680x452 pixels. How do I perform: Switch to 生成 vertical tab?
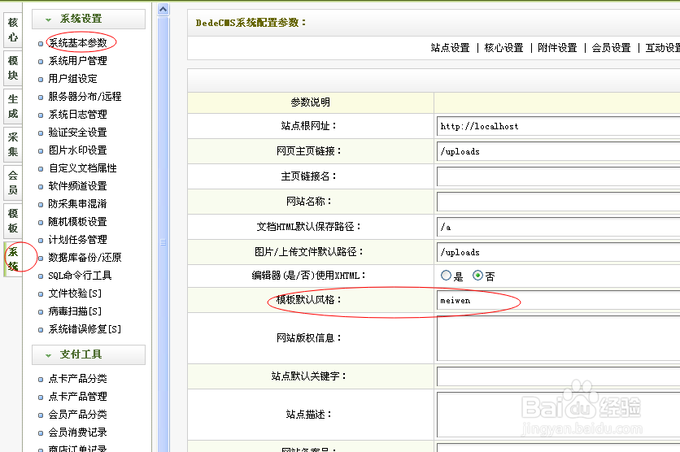(13, 106)
